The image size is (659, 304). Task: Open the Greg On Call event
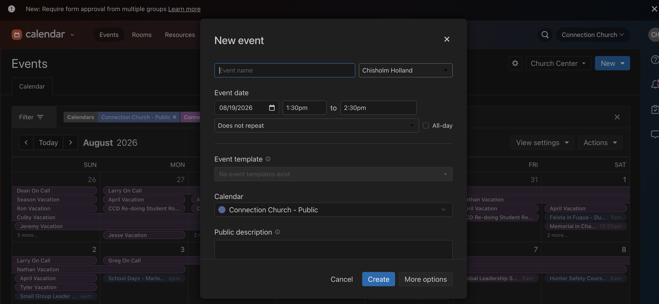click(152, 260)
